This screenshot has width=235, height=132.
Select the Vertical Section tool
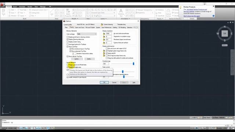(x=168, y=12)
